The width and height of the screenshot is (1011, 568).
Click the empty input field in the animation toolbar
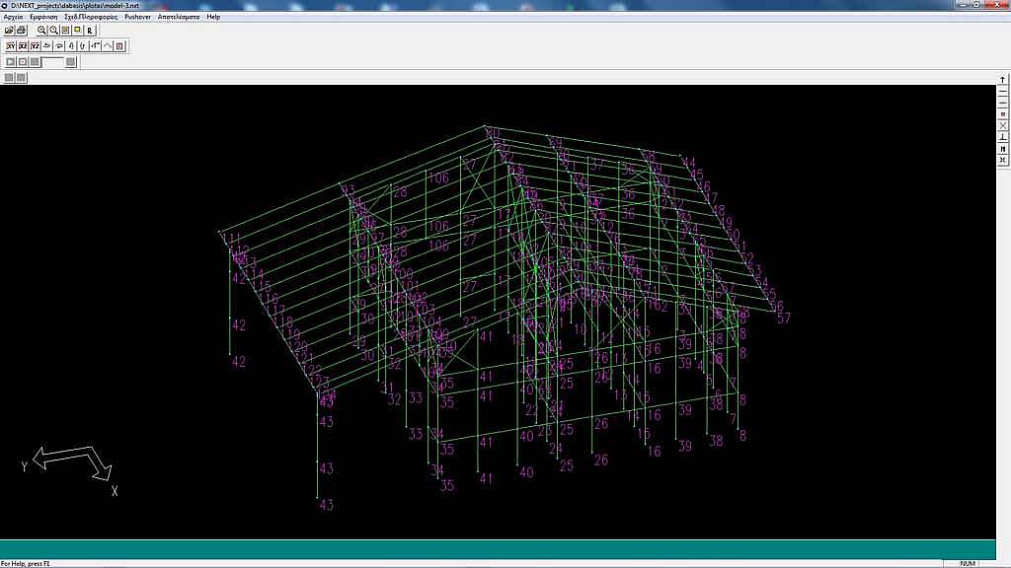(53, 62)
